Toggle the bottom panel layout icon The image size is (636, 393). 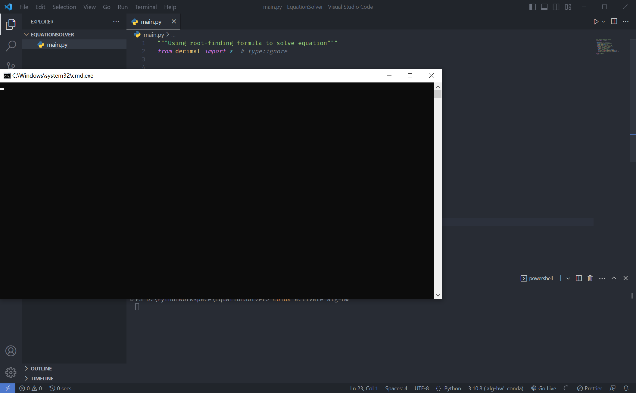click(x=544, y=7)
